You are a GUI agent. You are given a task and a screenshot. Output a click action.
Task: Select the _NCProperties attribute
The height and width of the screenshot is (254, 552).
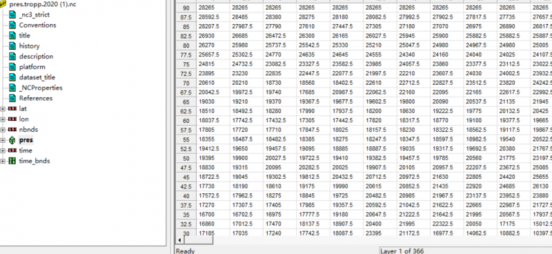click(x=41, y=88)
